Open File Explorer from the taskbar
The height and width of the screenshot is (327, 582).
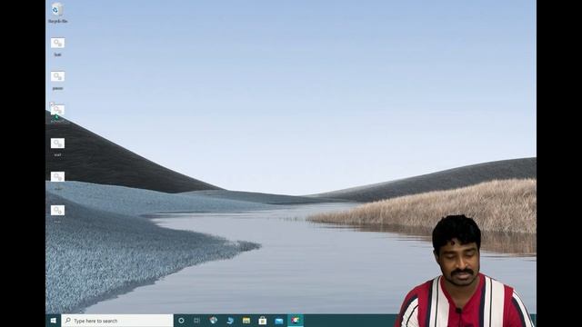coord(246,321)
